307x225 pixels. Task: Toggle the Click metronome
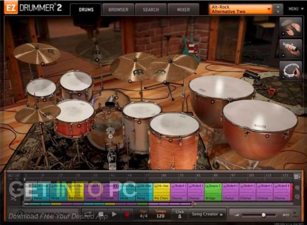click(x=180, y=214)
